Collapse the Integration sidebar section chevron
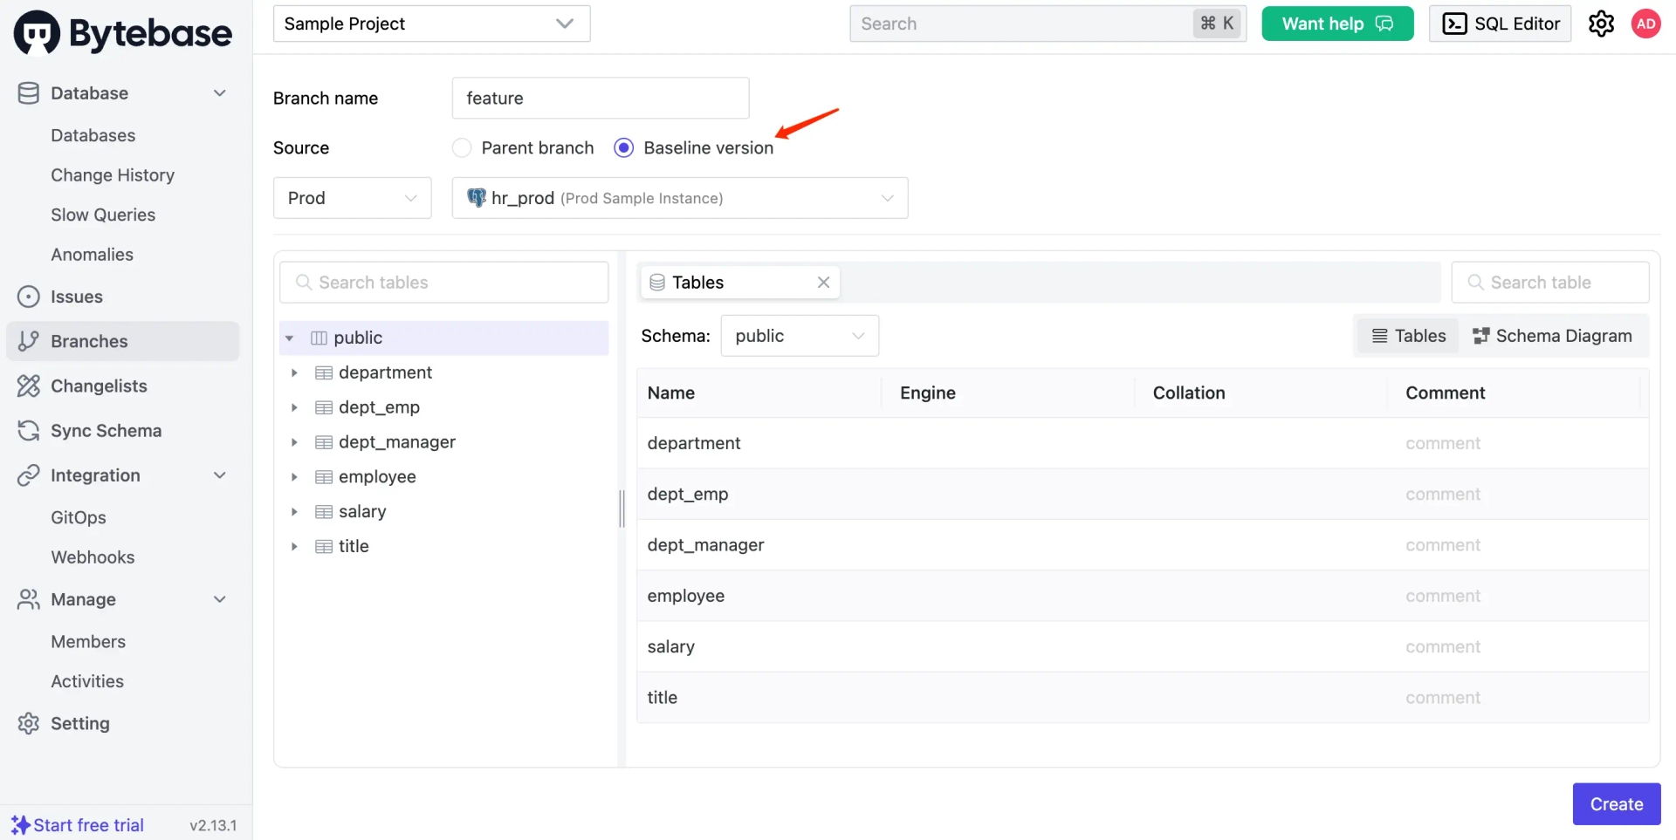The width and height of the screenshot is (1676, 840). point(220,475)
